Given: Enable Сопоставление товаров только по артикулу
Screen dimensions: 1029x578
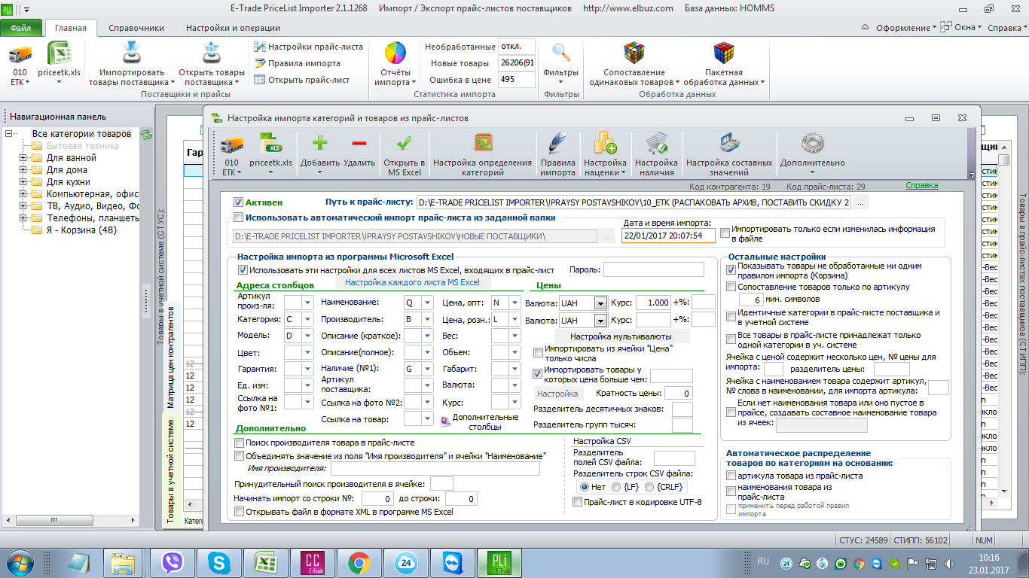Looking at the screenshot, I should (x=731, y=287).
